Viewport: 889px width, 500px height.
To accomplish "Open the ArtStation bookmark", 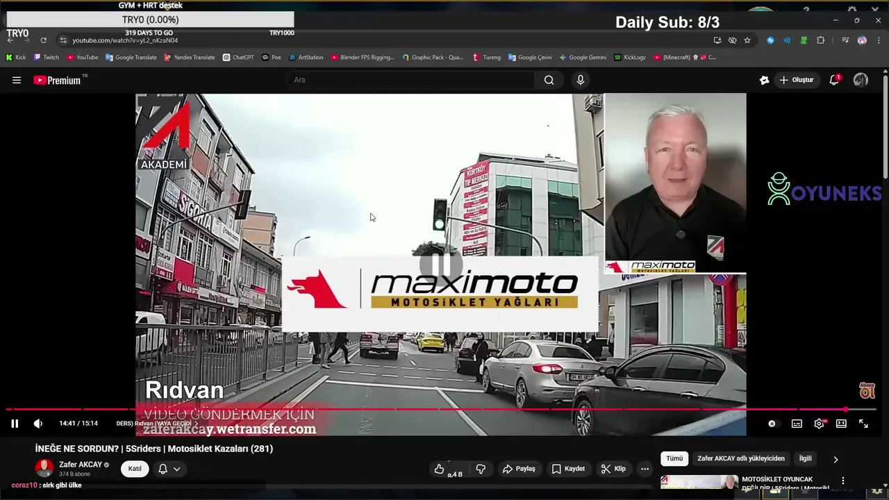I will 306,58.
